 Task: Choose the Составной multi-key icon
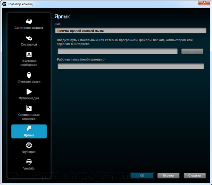click(x=29, y=38)
